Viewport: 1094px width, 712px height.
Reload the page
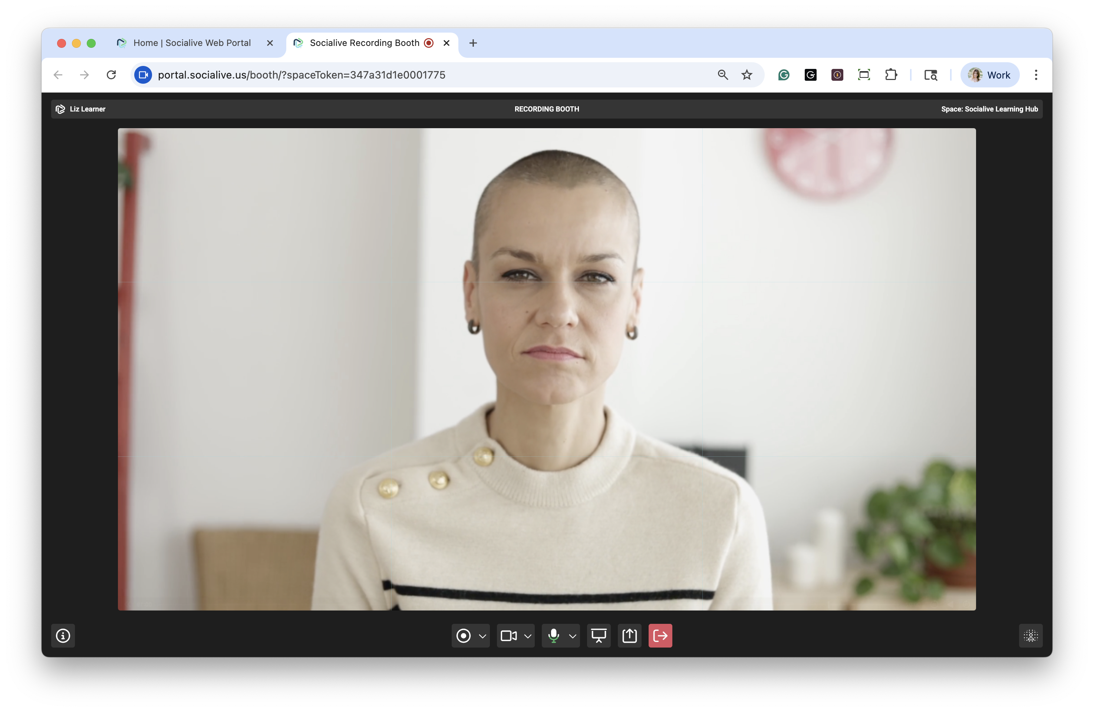coord(111,75)
